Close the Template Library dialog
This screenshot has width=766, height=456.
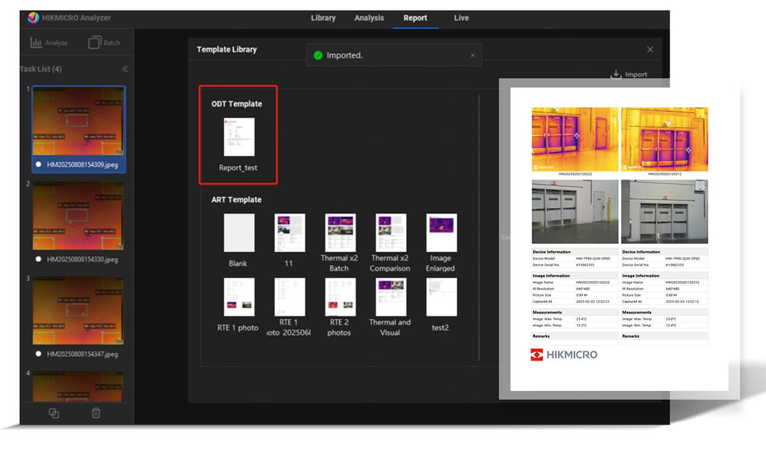pos(650,49)
